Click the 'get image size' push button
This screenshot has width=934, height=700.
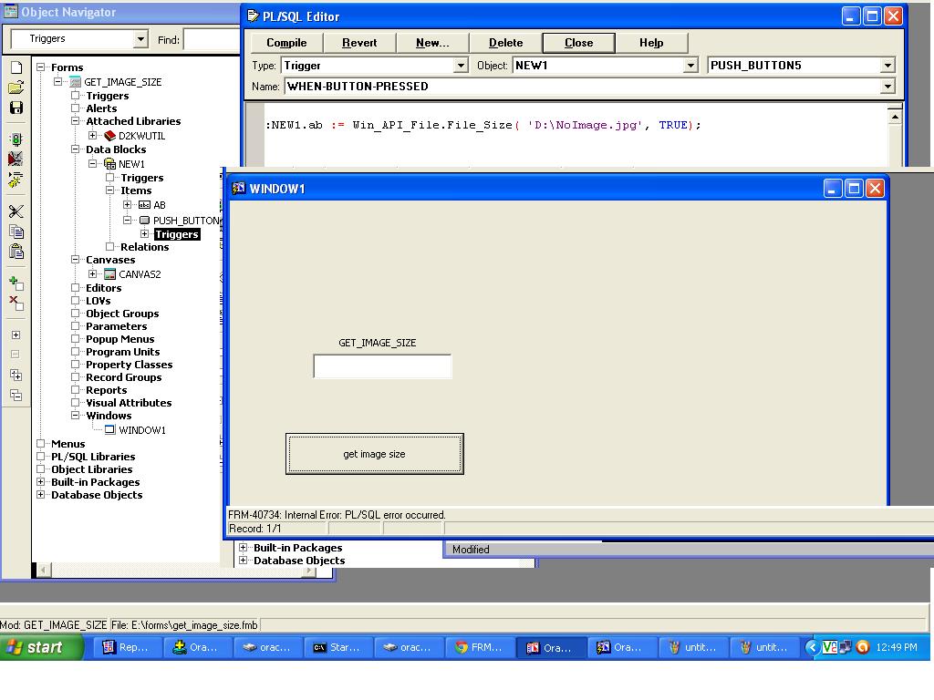coord(374,454)
